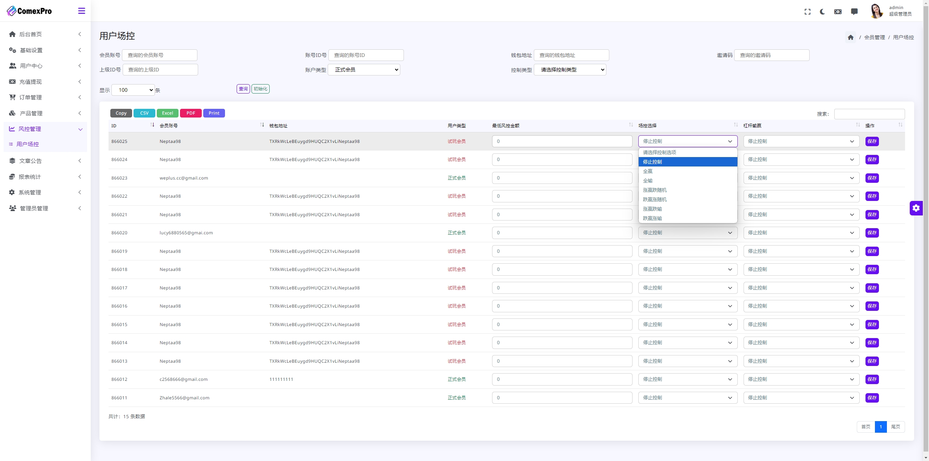Viewport: 929px width, 461px height.
Task: Click the订单管理 sidebar icon
Action: 12,96
